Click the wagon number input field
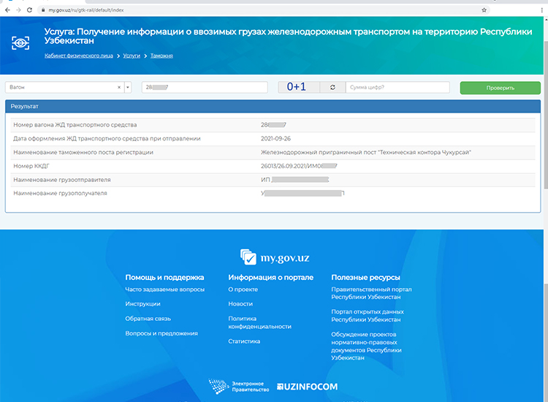Viewport: 548px width, 402px height. [x=206, y=88]
